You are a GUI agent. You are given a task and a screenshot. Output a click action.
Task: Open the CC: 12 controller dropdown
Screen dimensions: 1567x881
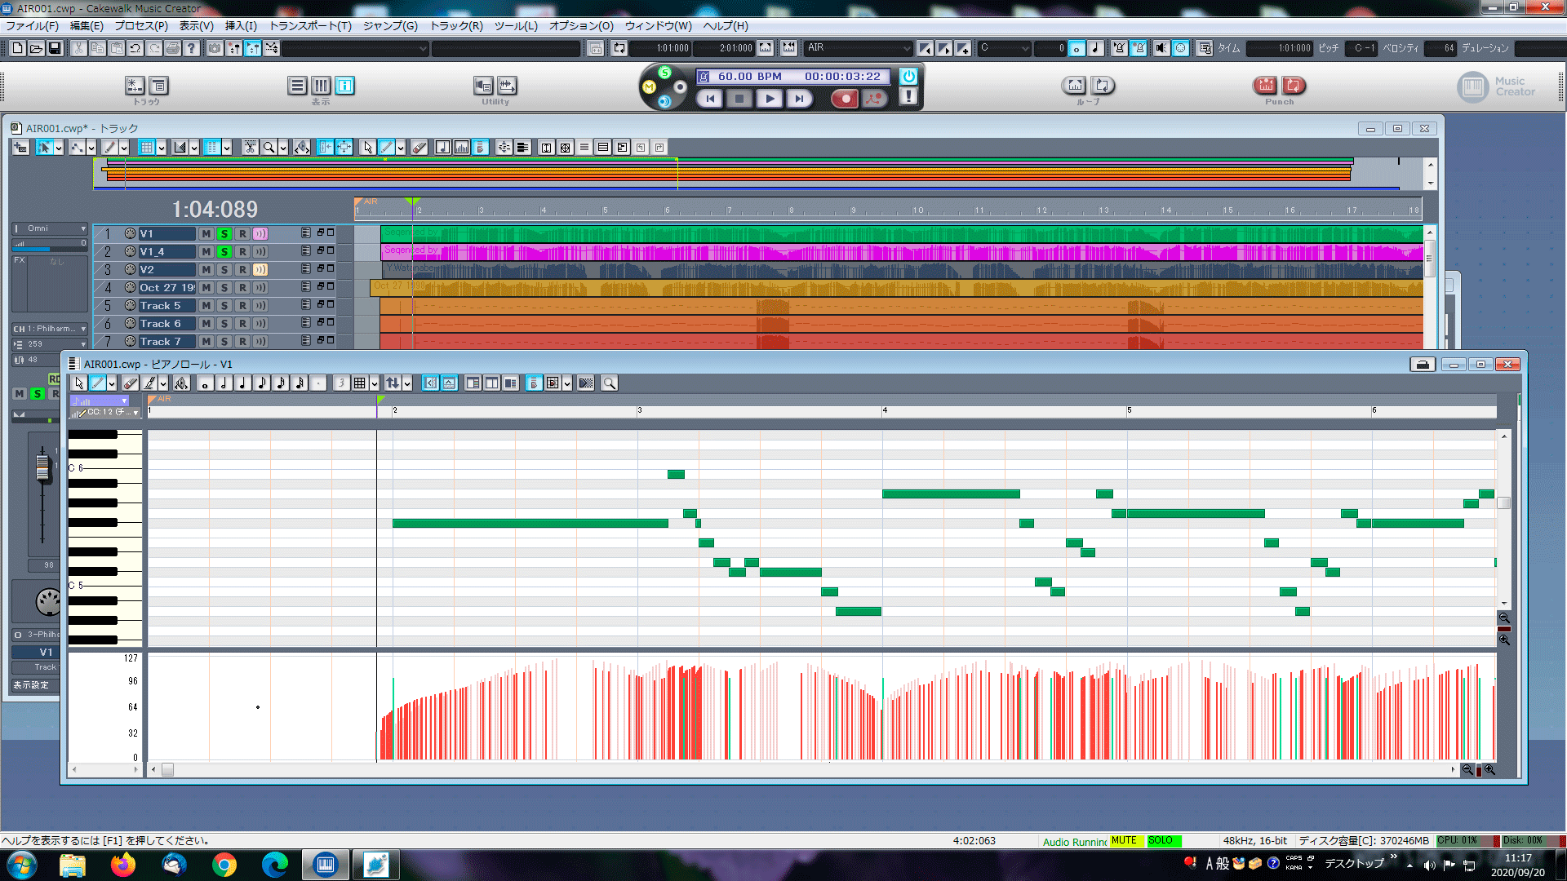pos(135,413)
